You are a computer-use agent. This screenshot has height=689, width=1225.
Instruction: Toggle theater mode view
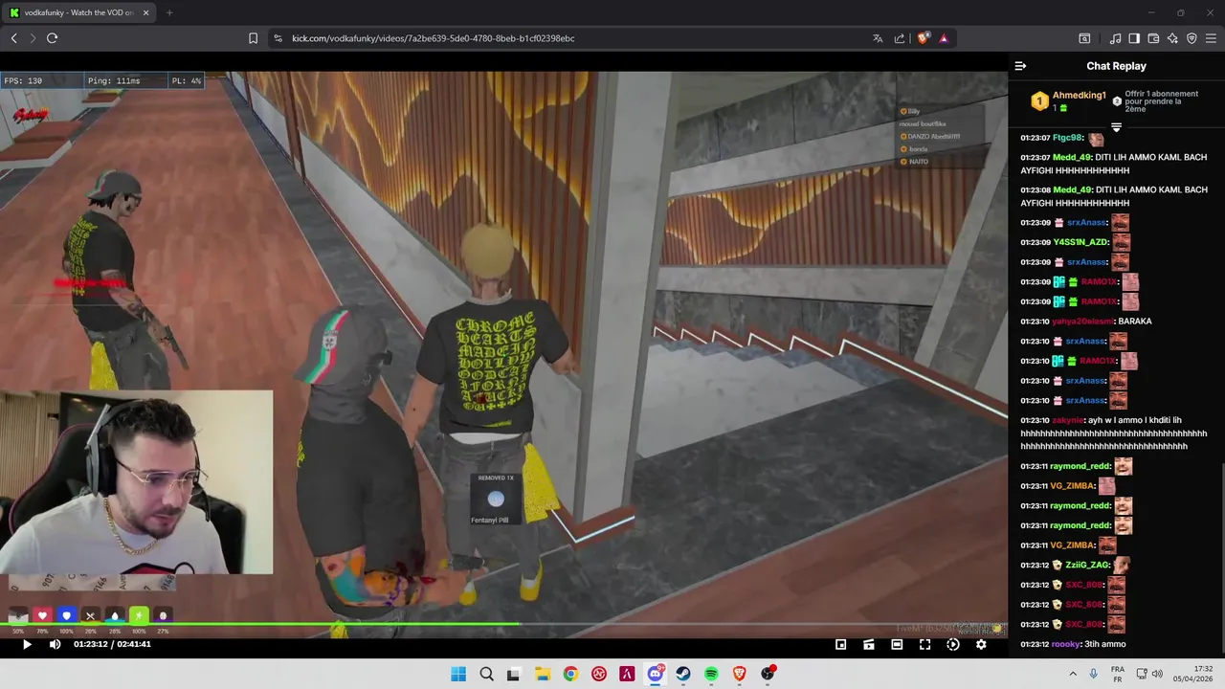(x=897, y=644)
